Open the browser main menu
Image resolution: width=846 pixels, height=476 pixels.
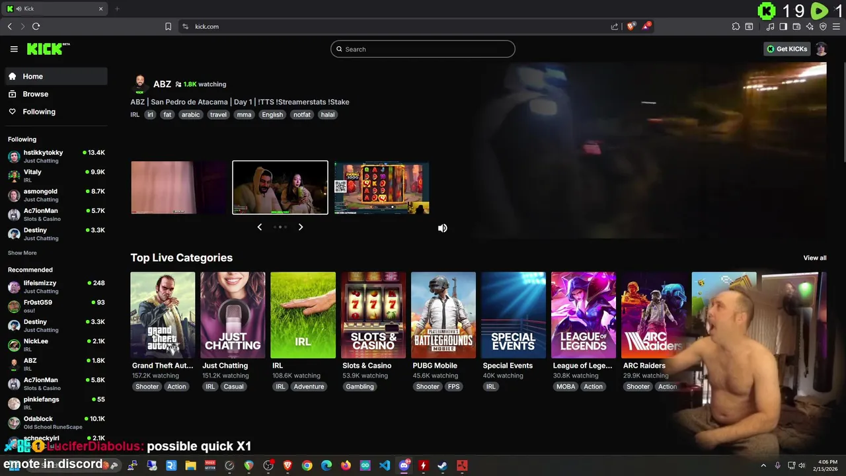tap(836, 26)
